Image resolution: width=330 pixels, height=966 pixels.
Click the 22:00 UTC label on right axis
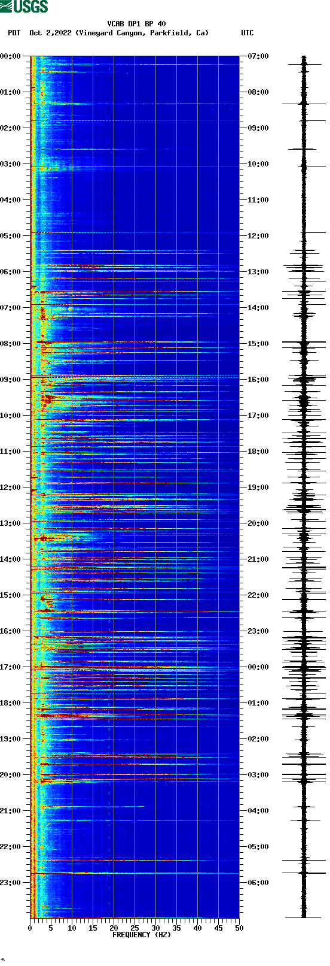pyautogui.click(x=258, y=595)
